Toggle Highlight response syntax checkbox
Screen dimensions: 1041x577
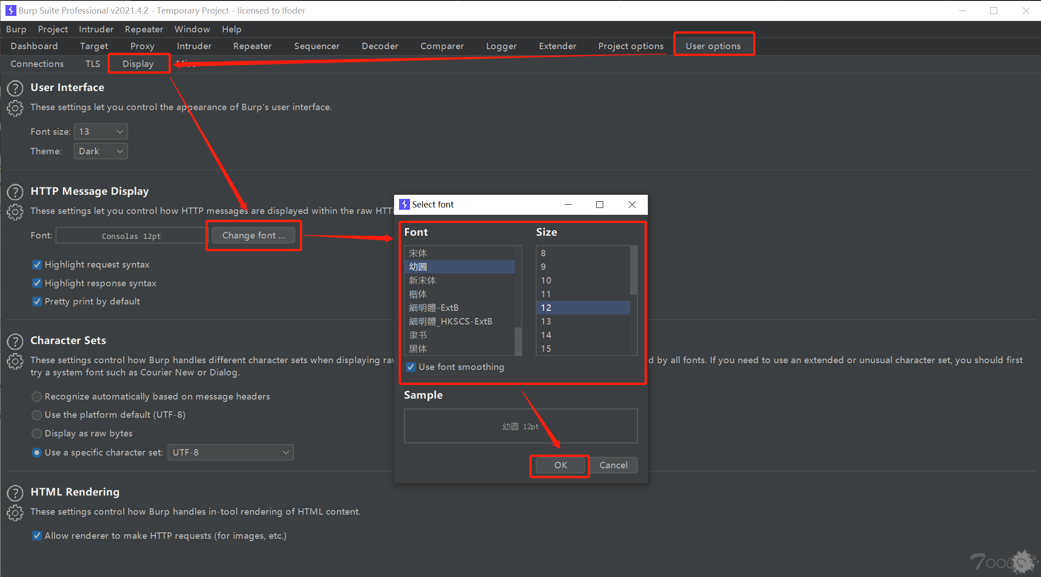click(37, 283)
